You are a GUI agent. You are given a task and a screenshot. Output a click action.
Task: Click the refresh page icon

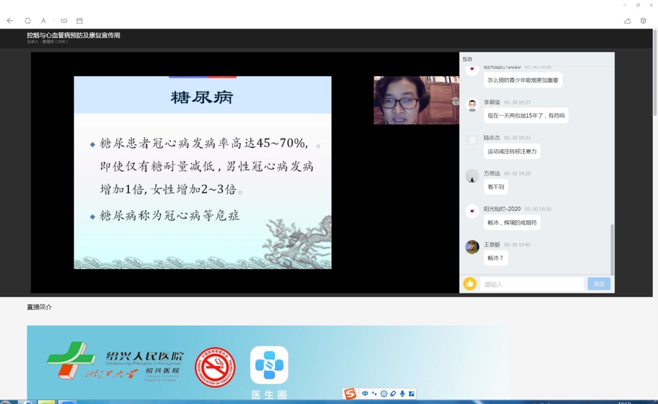(27, 21)
